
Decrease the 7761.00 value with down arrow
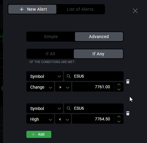pyautogui.click(x=119, y=89)
